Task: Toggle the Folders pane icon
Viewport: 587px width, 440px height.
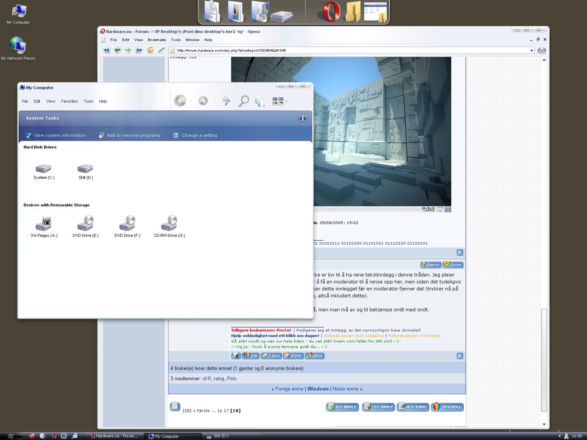Action: point(260,101)
